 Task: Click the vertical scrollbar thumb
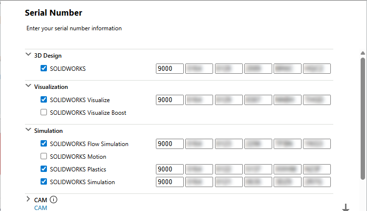point(363,119)
